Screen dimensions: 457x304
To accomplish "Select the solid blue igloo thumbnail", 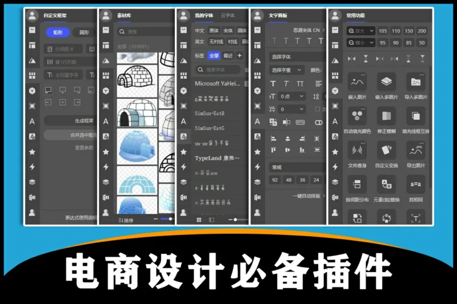I will [137, 146].
